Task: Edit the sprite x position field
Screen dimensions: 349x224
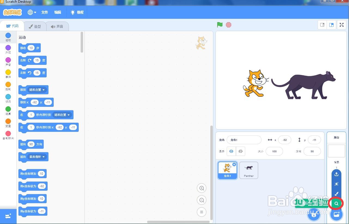Action: (x=285, y=140)
